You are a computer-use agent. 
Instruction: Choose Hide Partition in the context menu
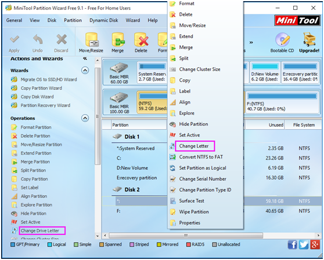pyautogui.click(x=193, y=124)
